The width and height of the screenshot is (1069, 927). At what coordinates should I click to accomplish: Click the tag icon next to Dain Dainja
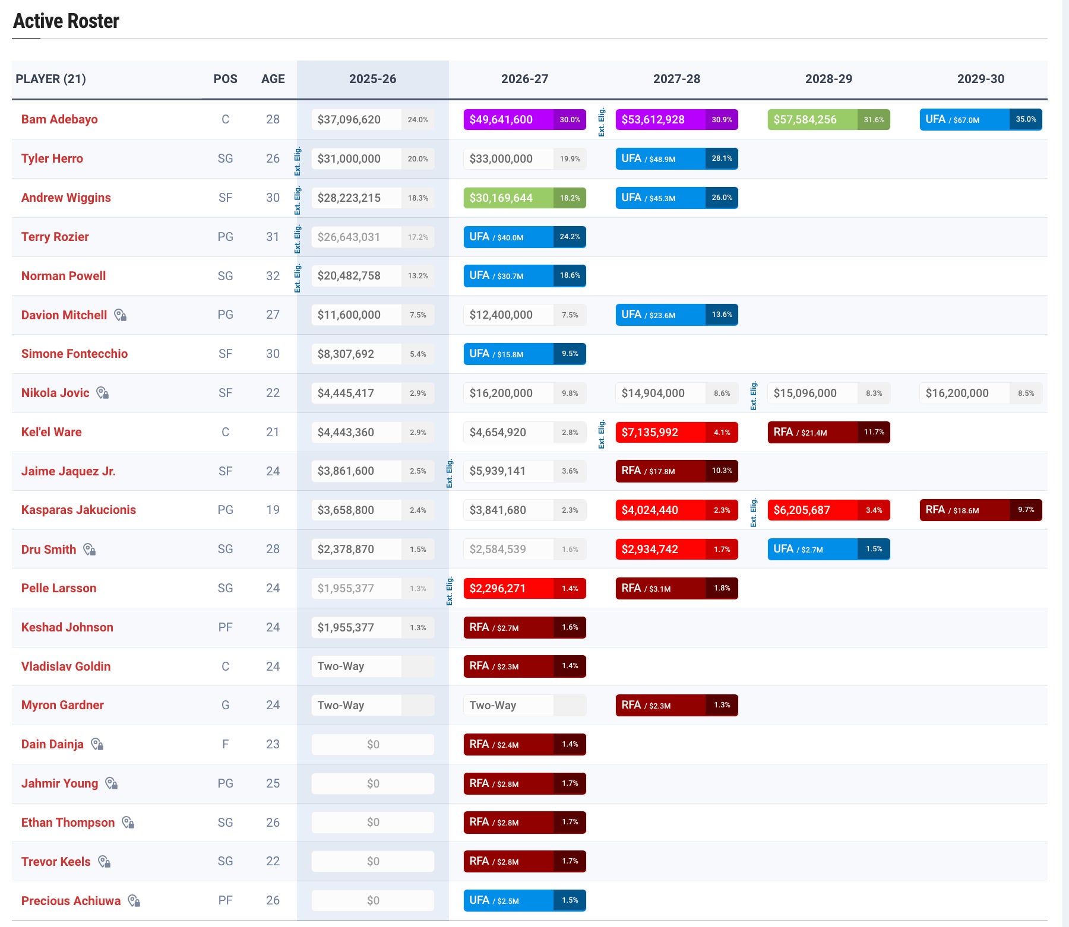(97, 744)
